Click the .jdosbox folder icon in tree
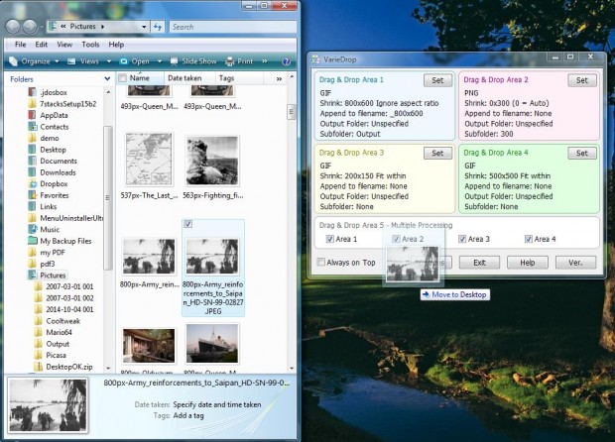615x442 pixels. 32,92
